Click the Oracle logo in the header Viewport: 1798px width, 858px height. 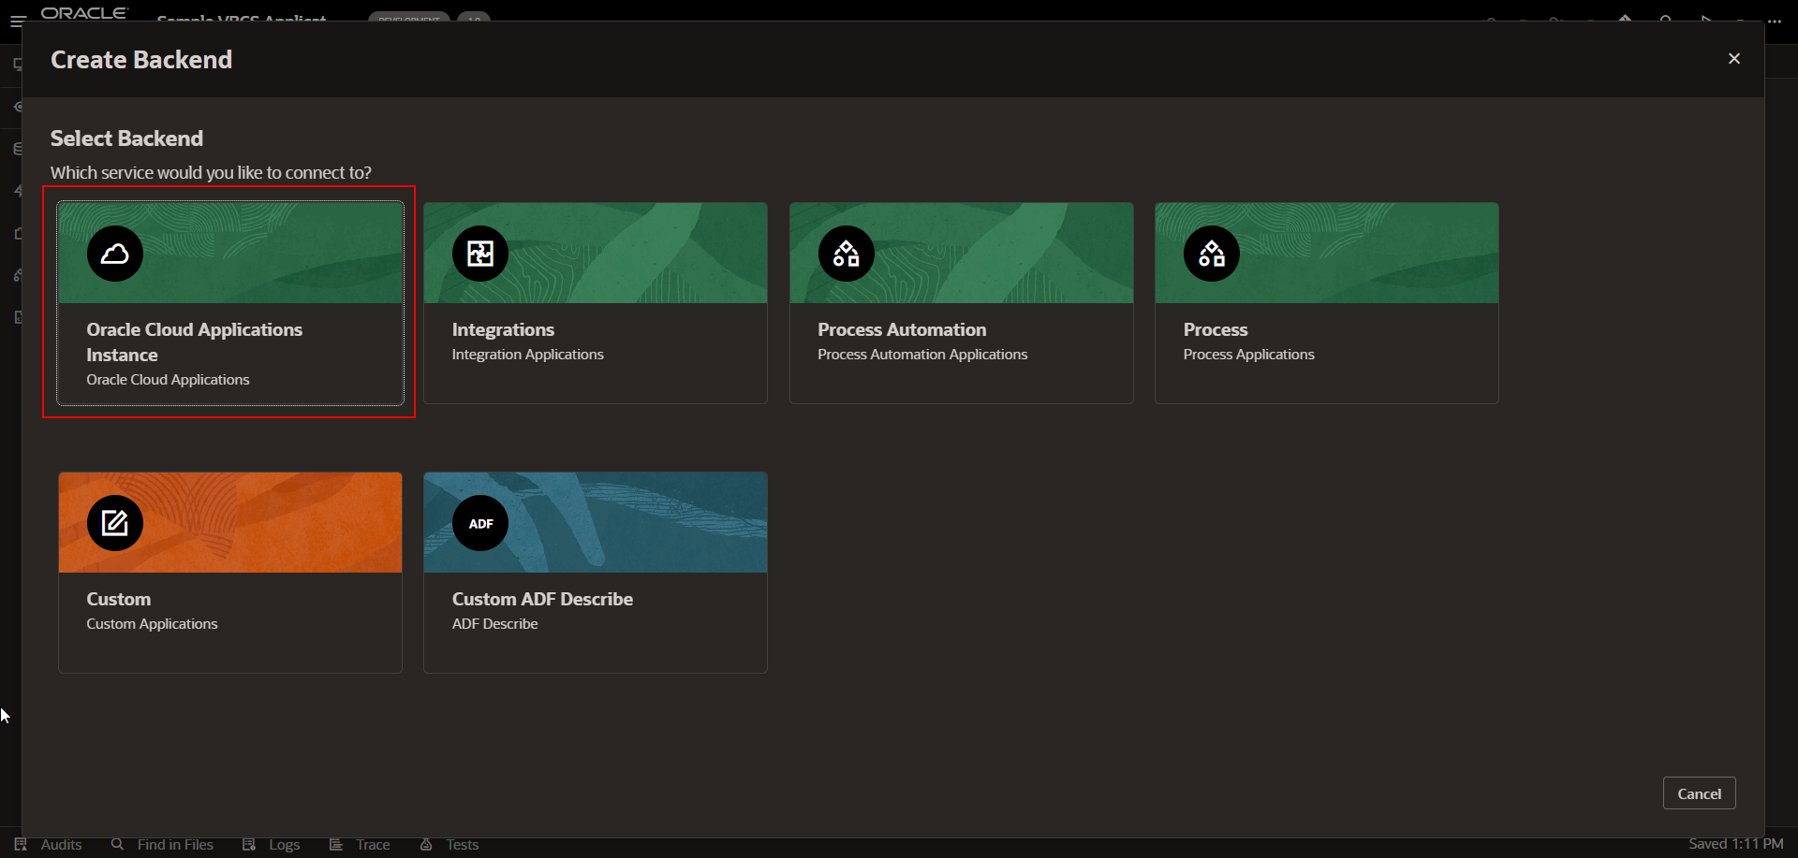pyautogui.click(x=84, y=13)
